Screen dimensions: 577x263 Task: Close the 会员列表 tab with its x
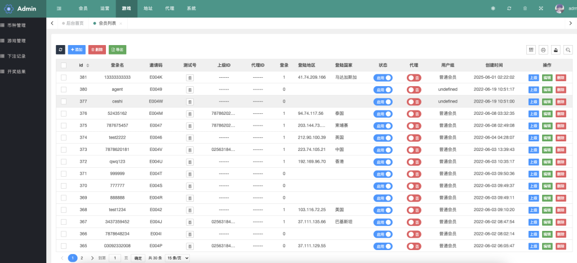(x=121, y=23)
